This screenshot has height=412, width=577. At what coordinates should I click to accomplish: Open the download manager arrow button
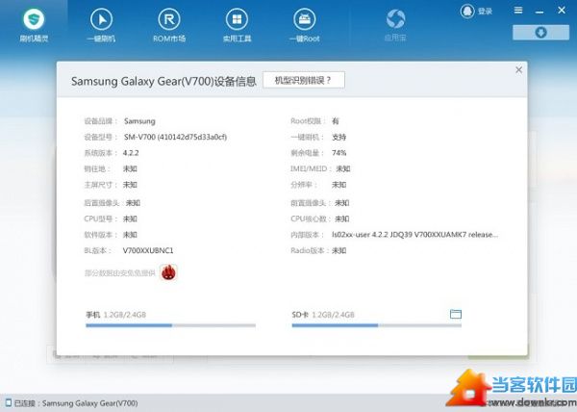point(540,33)
